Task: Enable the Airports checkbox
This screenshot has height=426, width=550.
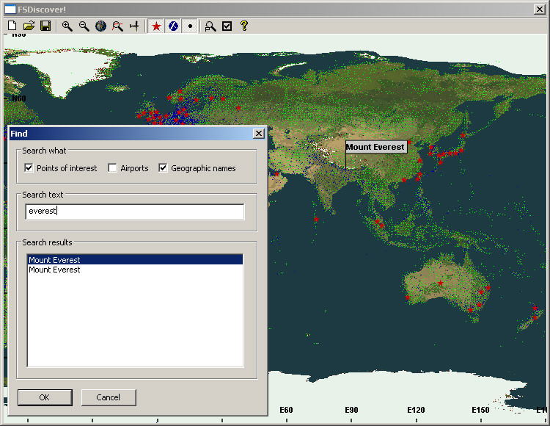Action: tap(112, 168)
